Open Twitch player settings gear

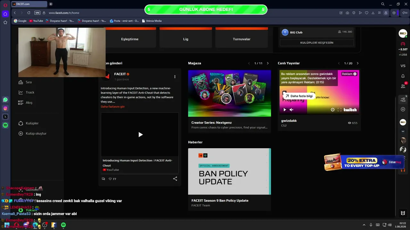click(332, 110)
